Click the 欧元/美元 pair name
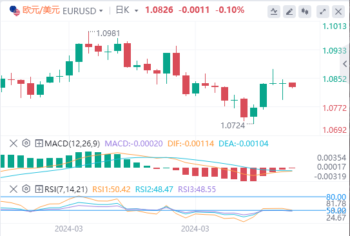This screenshot has height=236, width=350. (41, 10)
